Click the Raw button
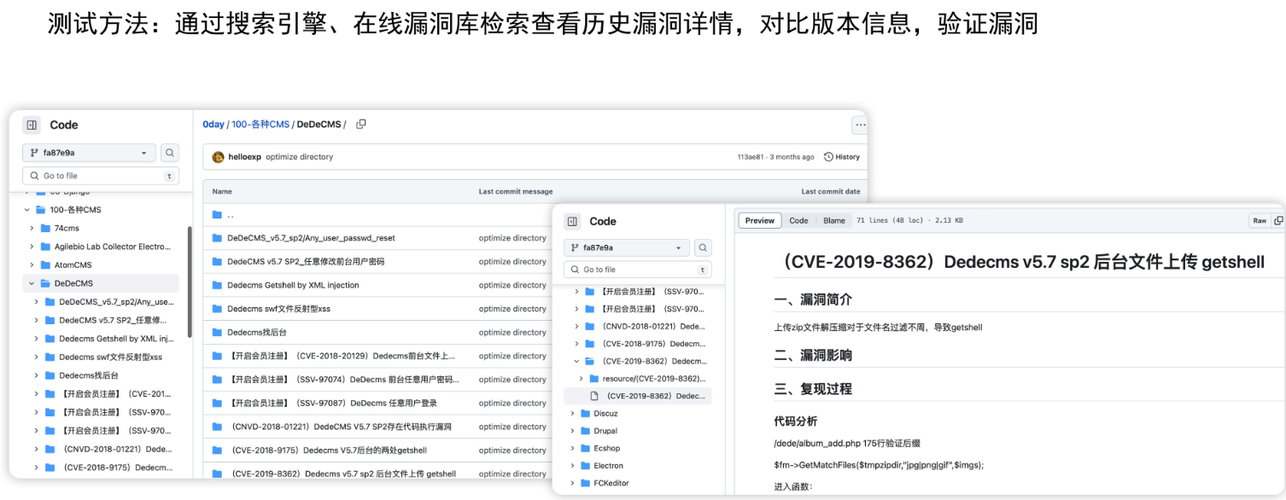 click(1260, 221)
